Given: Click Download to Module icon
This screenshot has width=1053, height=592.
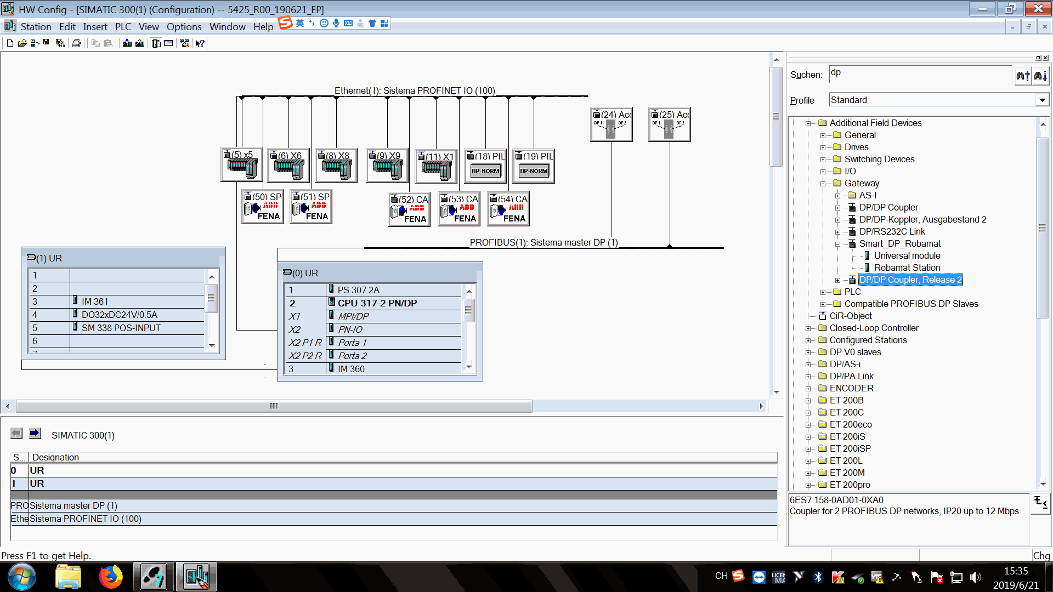Looking at the screenshot, I should point(127,43).
